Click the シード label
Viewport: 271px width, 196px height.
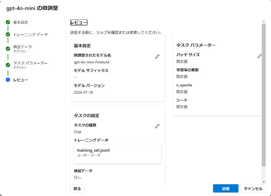(182, 100)
